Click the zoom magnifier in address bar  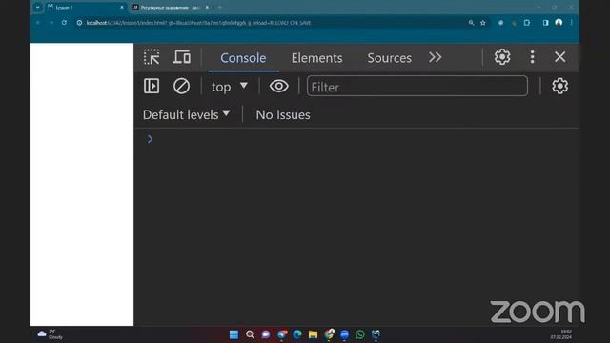471,23
